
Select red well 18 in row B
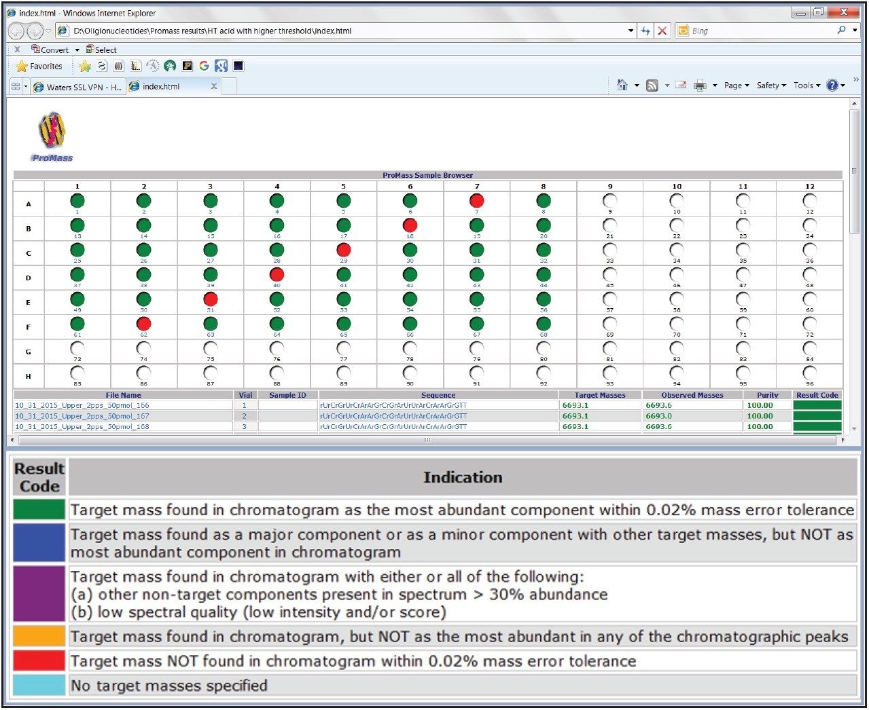410,225
